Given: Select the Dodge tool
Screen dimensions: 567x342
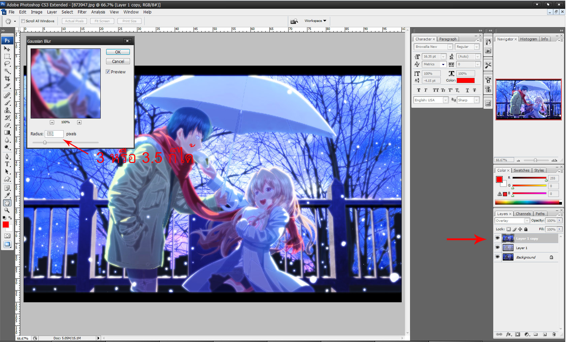Looking at the screenshot, I should 7,147.
